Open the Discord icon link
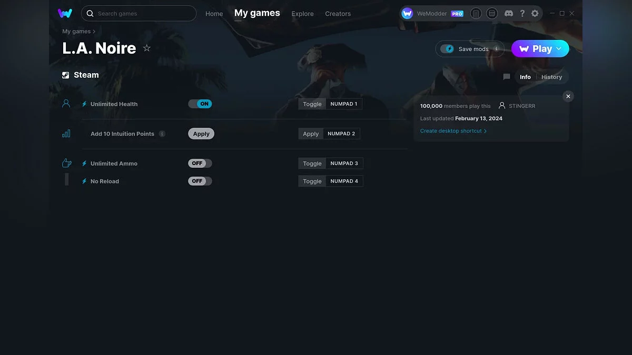 click(x=509, y=14)
